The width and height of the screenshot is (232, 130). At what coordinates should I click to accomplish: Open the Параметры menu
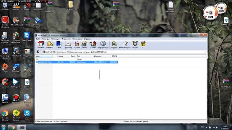point(77,39)
